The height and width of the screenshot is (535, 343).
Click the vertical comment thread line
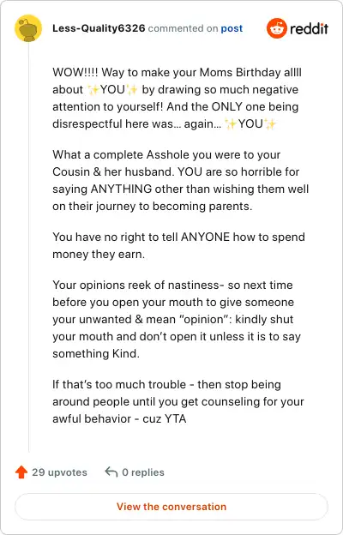click(x=28, y=247)
